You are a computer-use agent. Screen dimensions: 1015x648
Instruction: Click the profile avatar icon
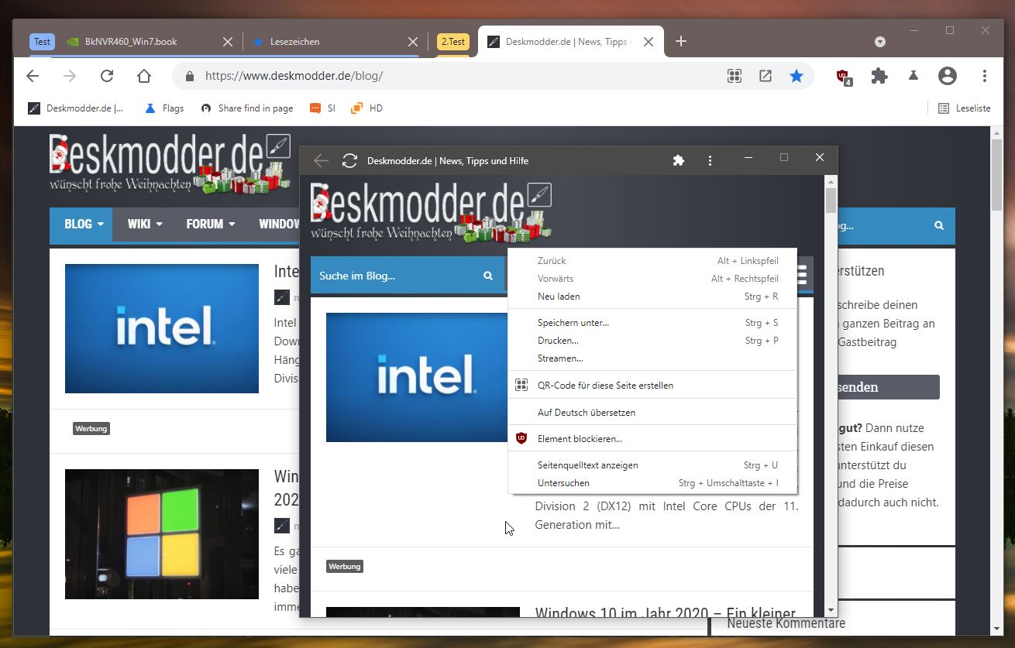[947, 76]
